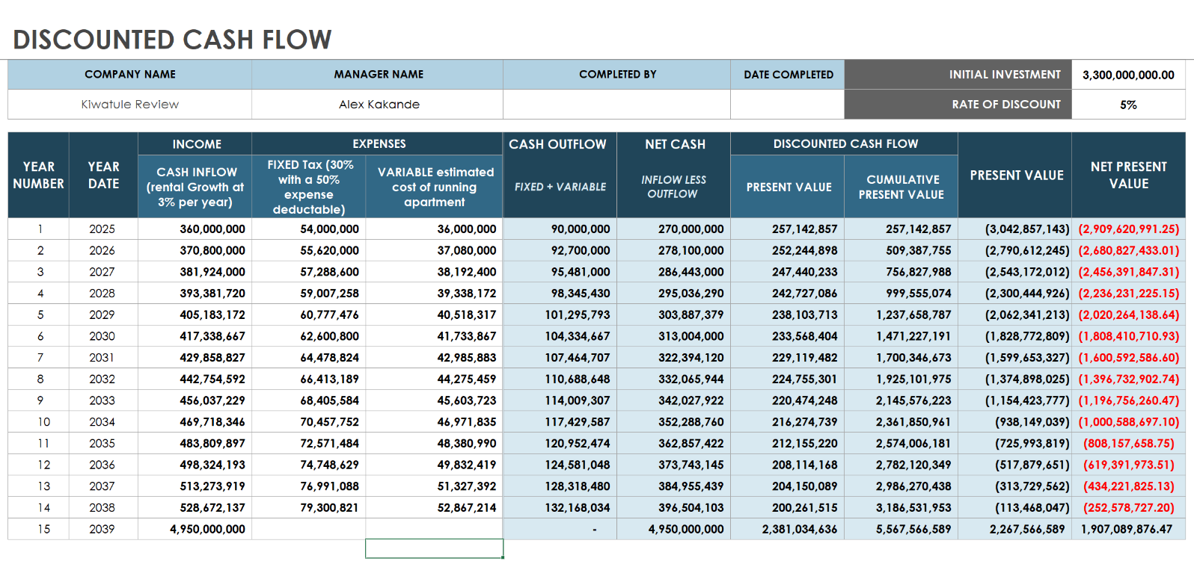Select cash outflow 95,481,000 for 2027
Image resolution: width=1194 pixels, height=567 pixels.
(560, 272)
